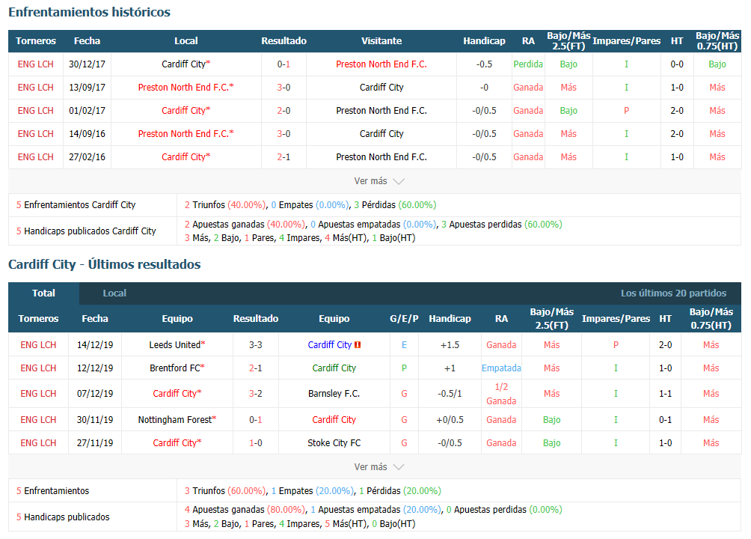Open the 2-0 result of 01/02/17 match

(283, 111)
